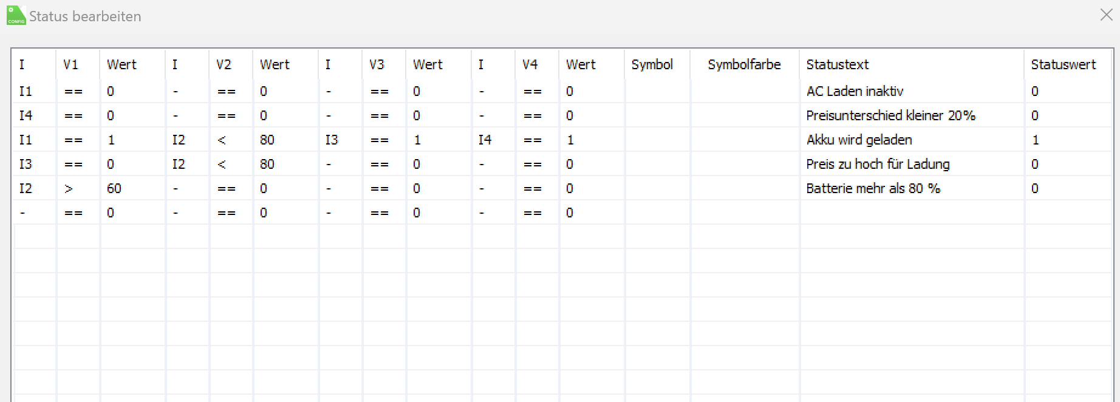1120x402 pixels.
Task: Select the Symbolfarbe column header
Action: pos(744,64)
